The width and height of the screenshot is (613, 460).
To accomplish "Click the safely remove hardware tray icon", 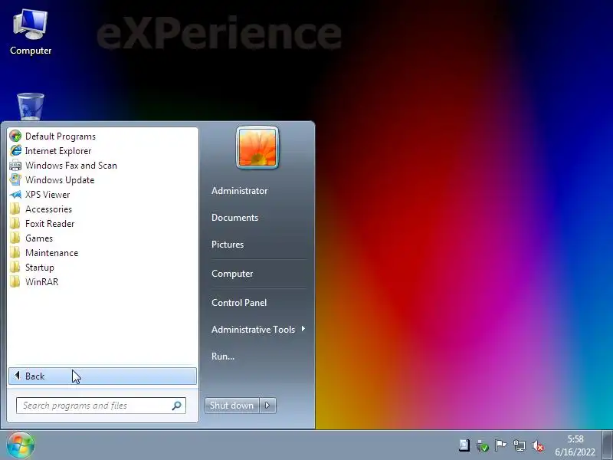I will click(x=483, y=445).
